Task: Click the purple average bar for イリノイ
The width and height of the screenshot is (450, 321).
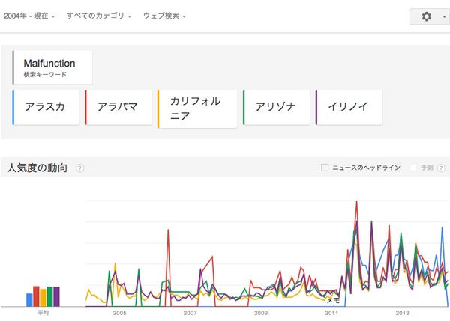Action: click(x=56, y=296)
